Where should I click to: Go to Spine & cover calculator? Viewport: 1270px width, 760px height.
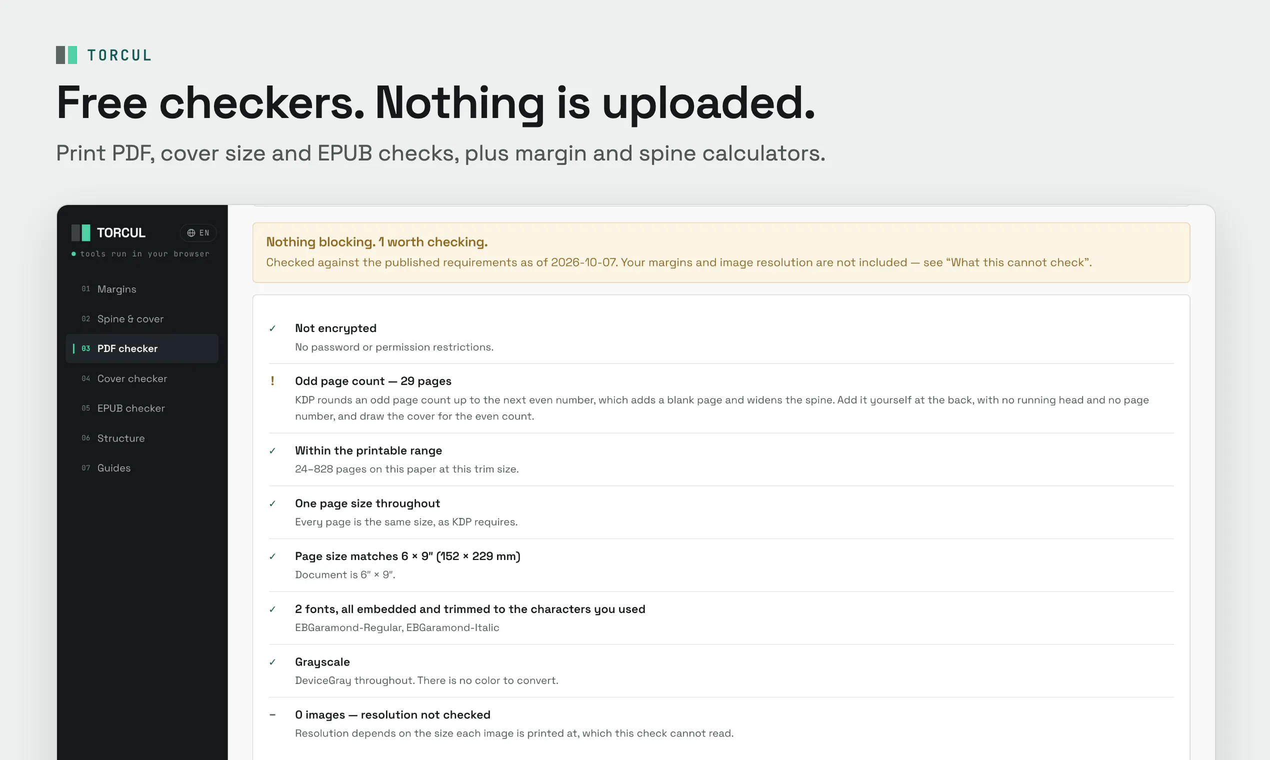tap(142, 318)
